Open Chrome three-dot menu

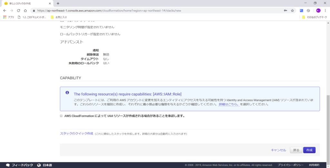pos(325,11)
